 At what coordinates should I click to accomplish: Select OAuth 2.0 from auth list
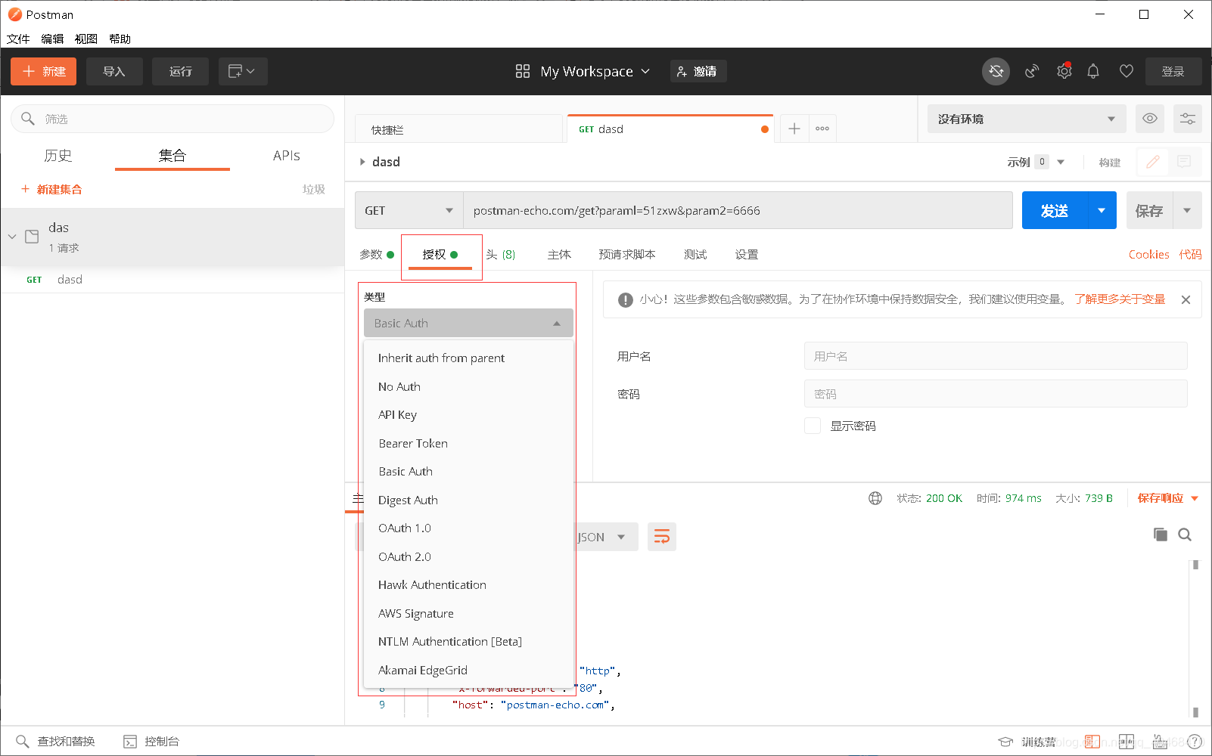(x=405, y=556)
